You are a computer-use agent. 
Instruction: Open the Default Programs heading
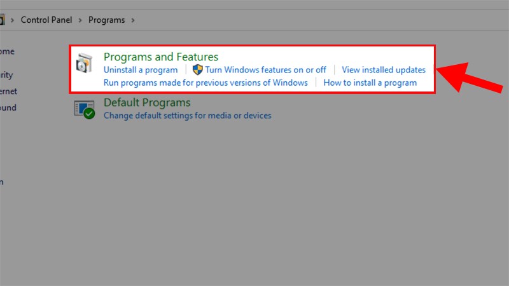(x=147, y=102)
